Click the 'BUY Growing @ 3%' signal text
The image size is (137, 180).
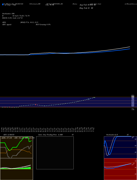[43, 25]
